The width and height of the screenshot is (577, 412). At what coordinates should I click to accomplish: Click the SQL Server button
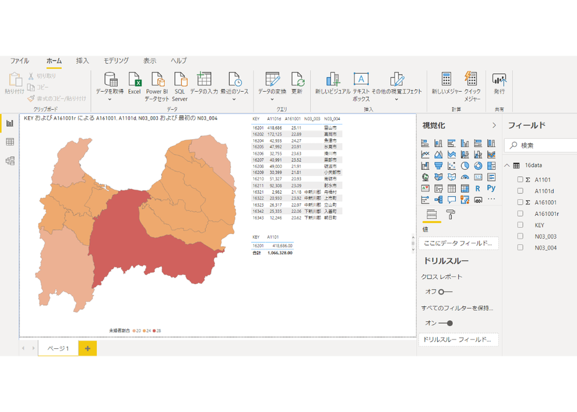(x=180, y=87)
